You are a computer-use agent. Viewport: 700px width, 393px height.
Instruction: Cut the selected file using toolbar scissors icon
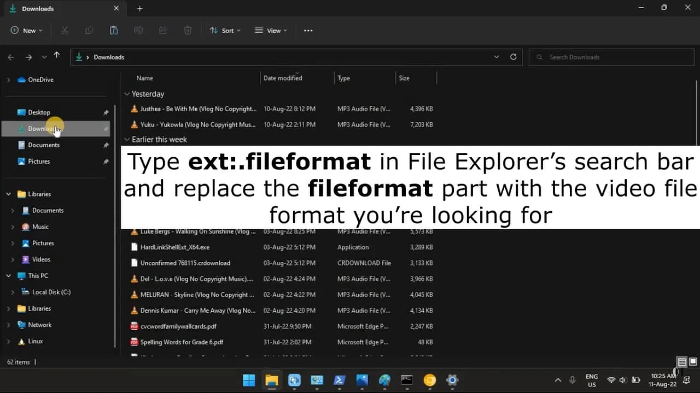coord(65,31)
